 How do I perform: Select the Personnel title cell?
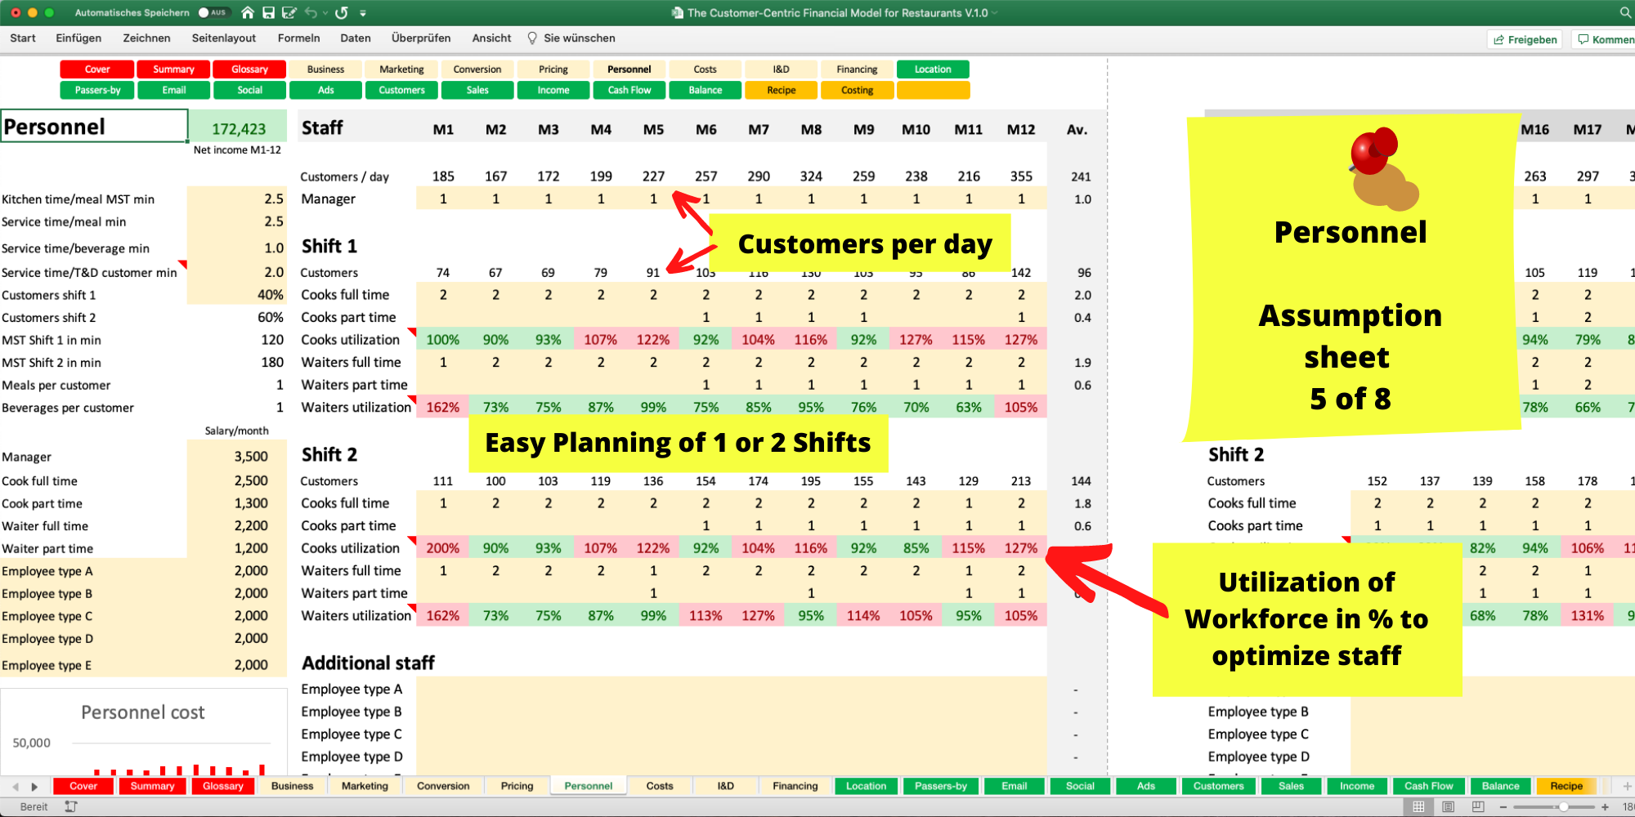pos(94,127)
